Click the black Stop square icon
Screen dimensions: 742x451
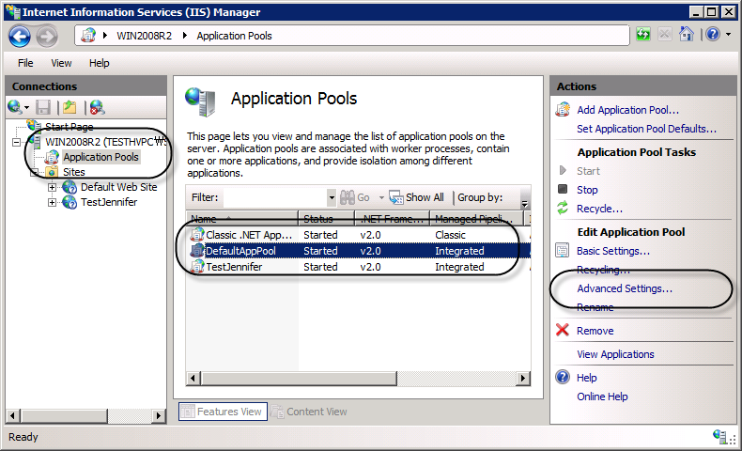click(x=563, y=189)
